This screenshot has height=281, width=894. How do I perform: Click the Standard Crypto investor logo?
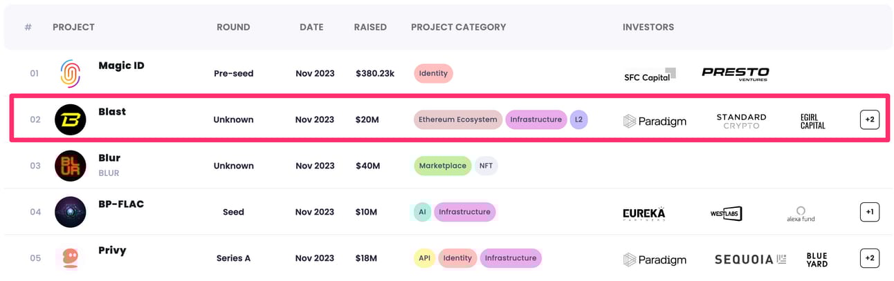pyautogui.click(x=741, y=121)
